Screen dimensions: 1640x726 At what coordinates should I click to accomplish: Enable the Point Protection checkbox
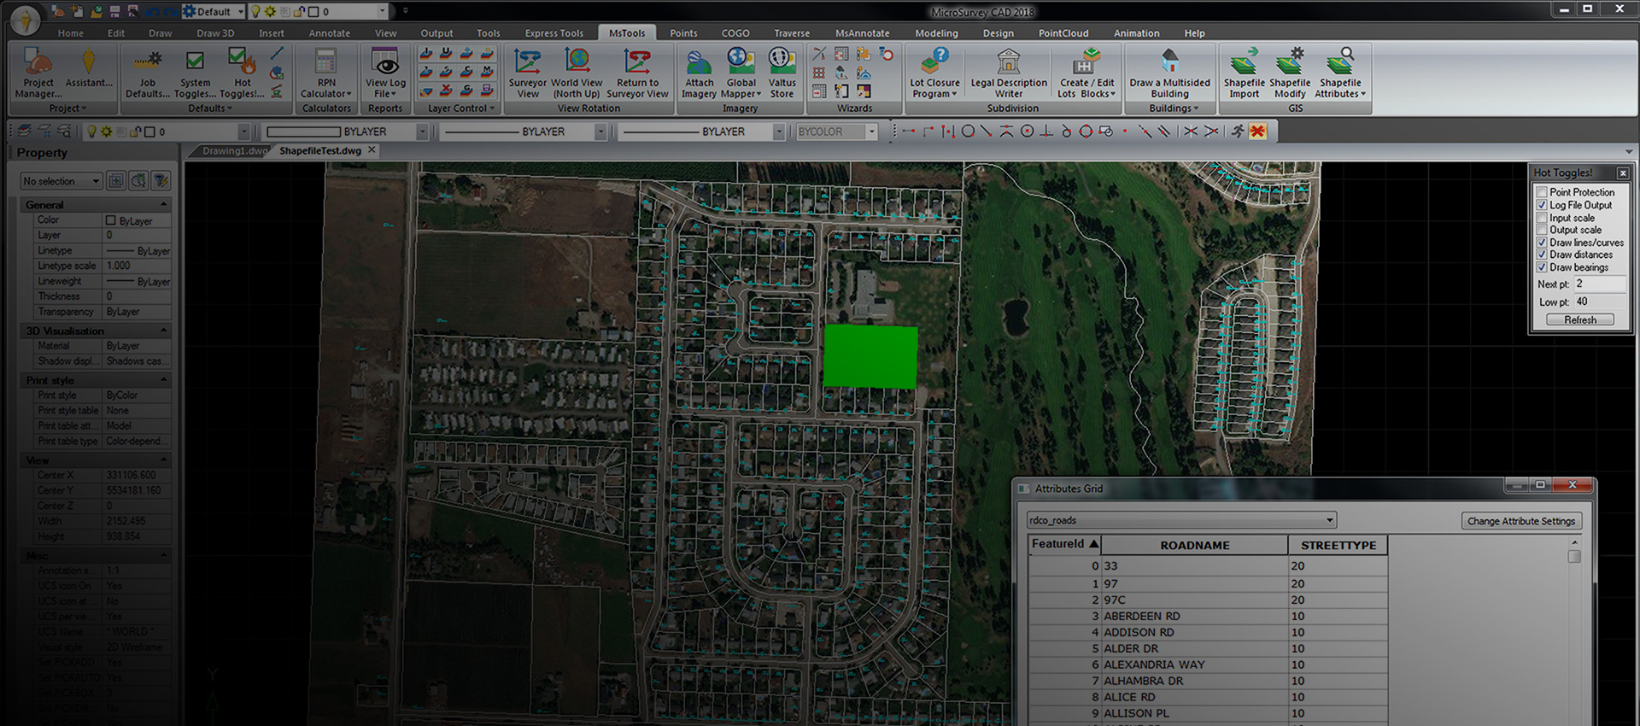coord(1542,193)
